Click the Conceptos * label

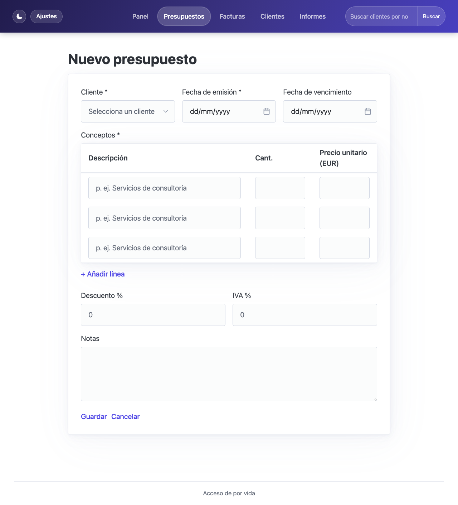click(x=100, y=135)
